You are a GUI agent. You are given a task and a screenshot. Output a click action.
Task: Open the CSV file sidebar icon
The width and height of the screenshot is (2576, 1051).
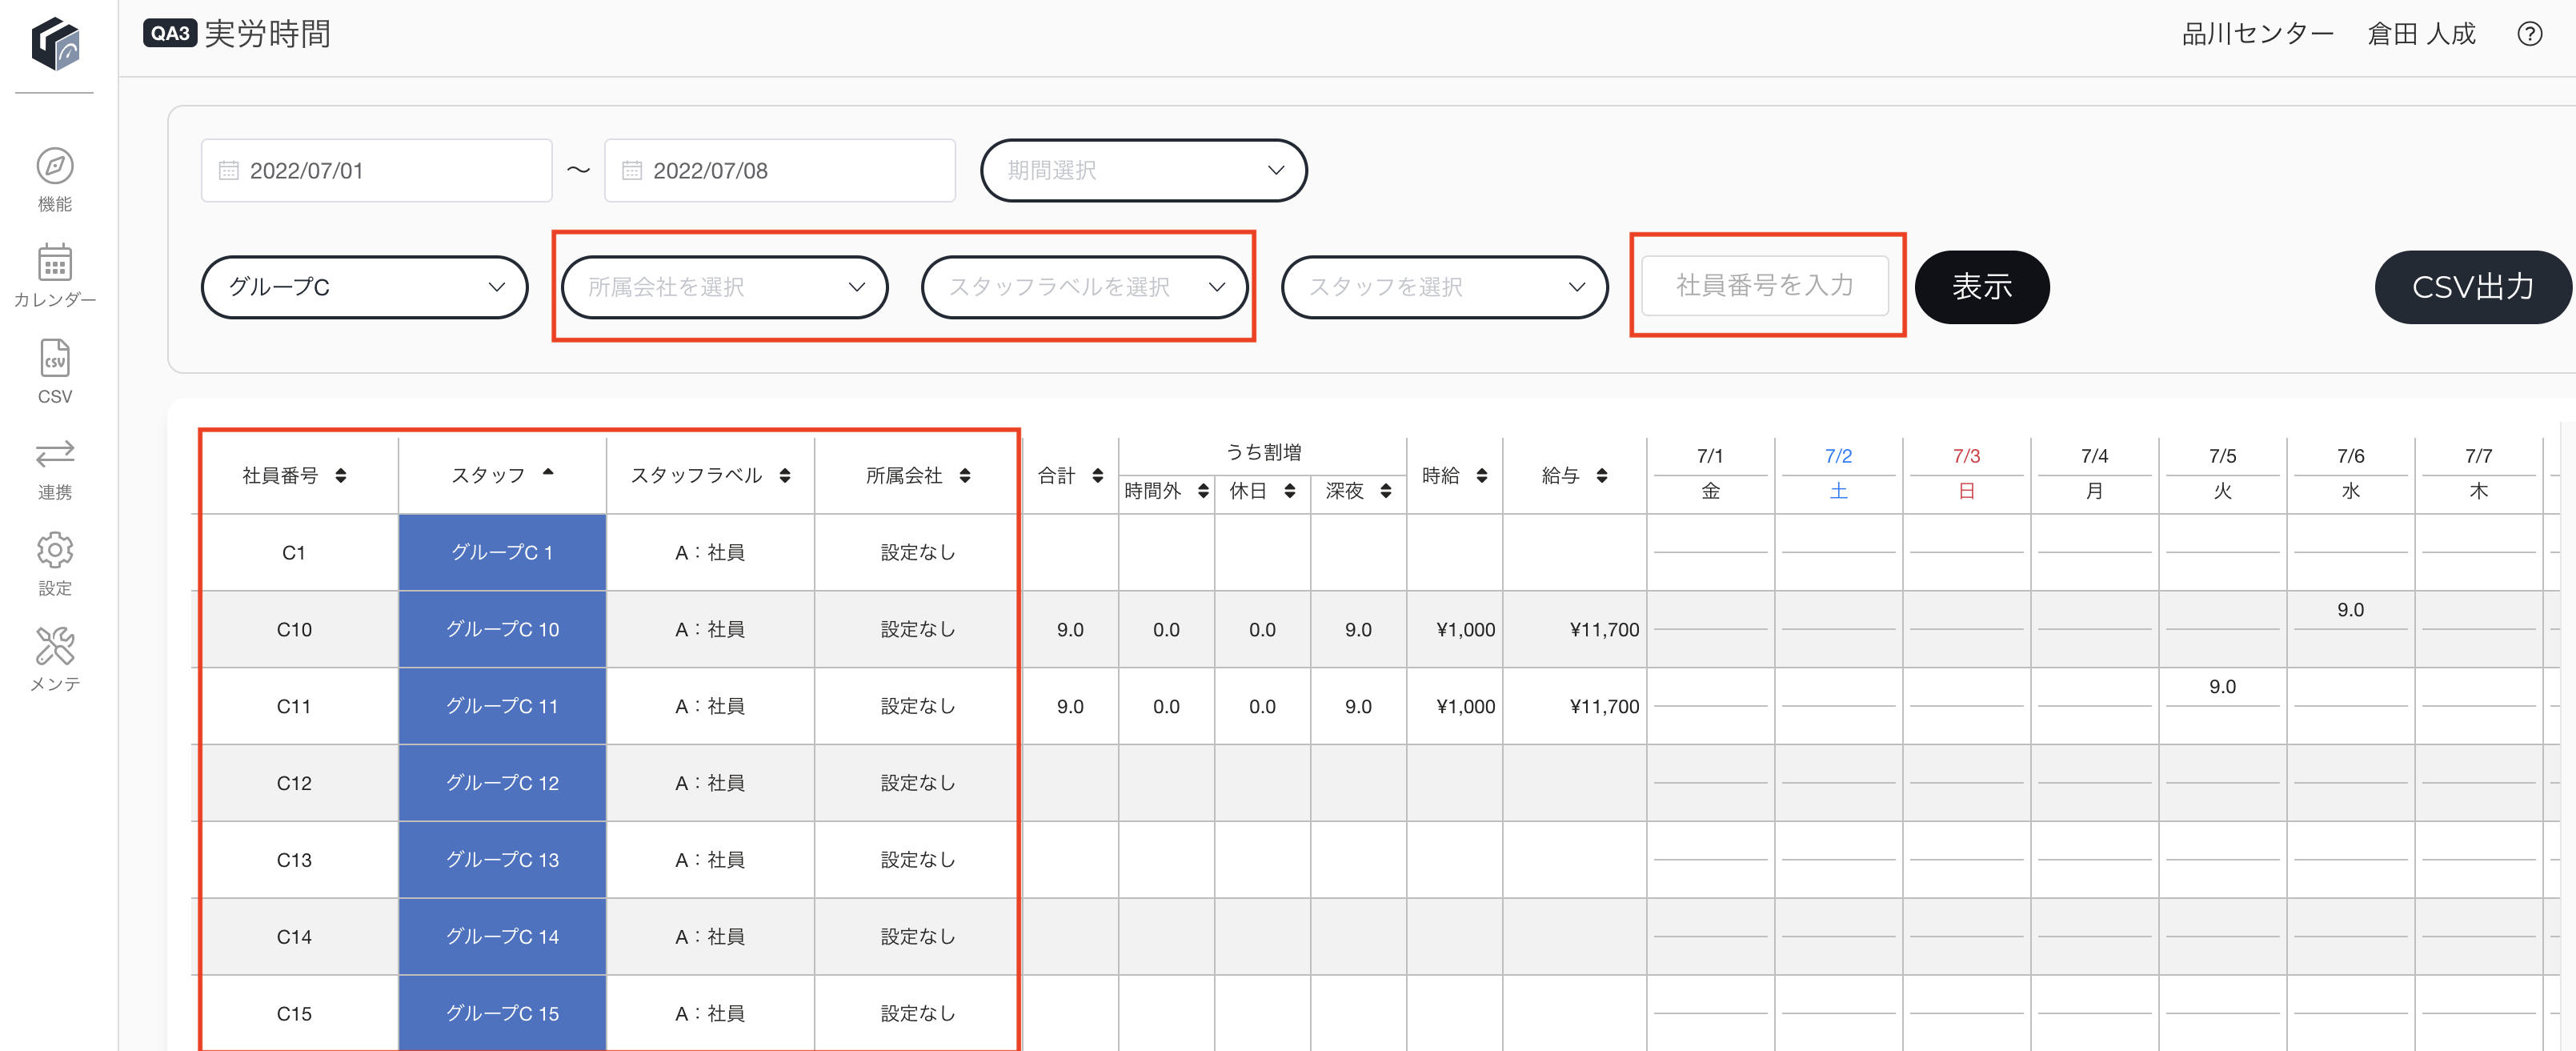point(55,359)
